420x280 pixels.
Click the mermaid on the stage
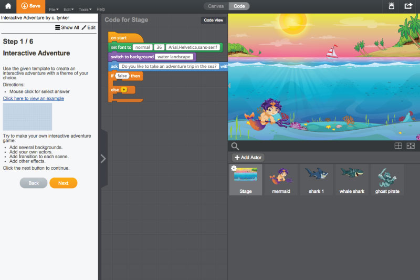tap(267, 114)
